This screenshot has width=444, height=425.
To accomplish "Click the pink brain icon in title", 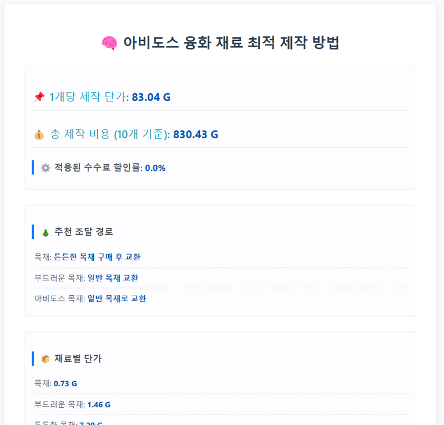I will 109,43.
